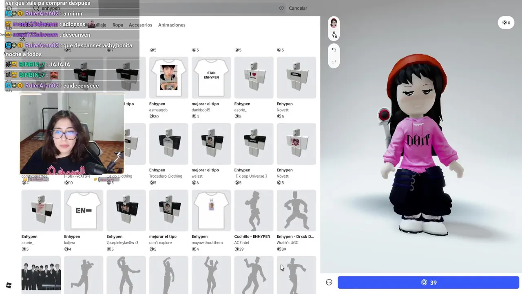Click the 6 Robux price under waisst
The image size is (522, 294).
(x=195, y=183)
